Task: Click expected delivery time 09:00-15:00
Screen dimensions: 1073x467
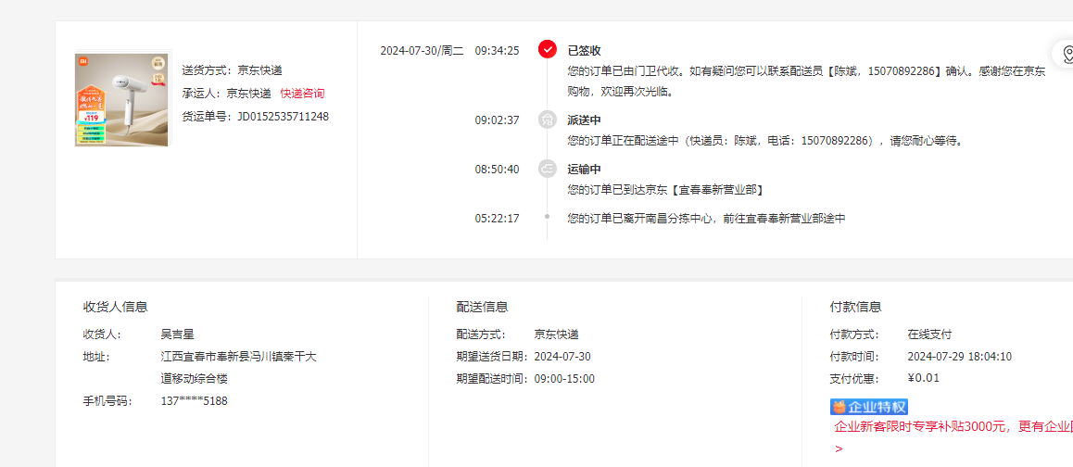Action: click(x=564, y=379)
